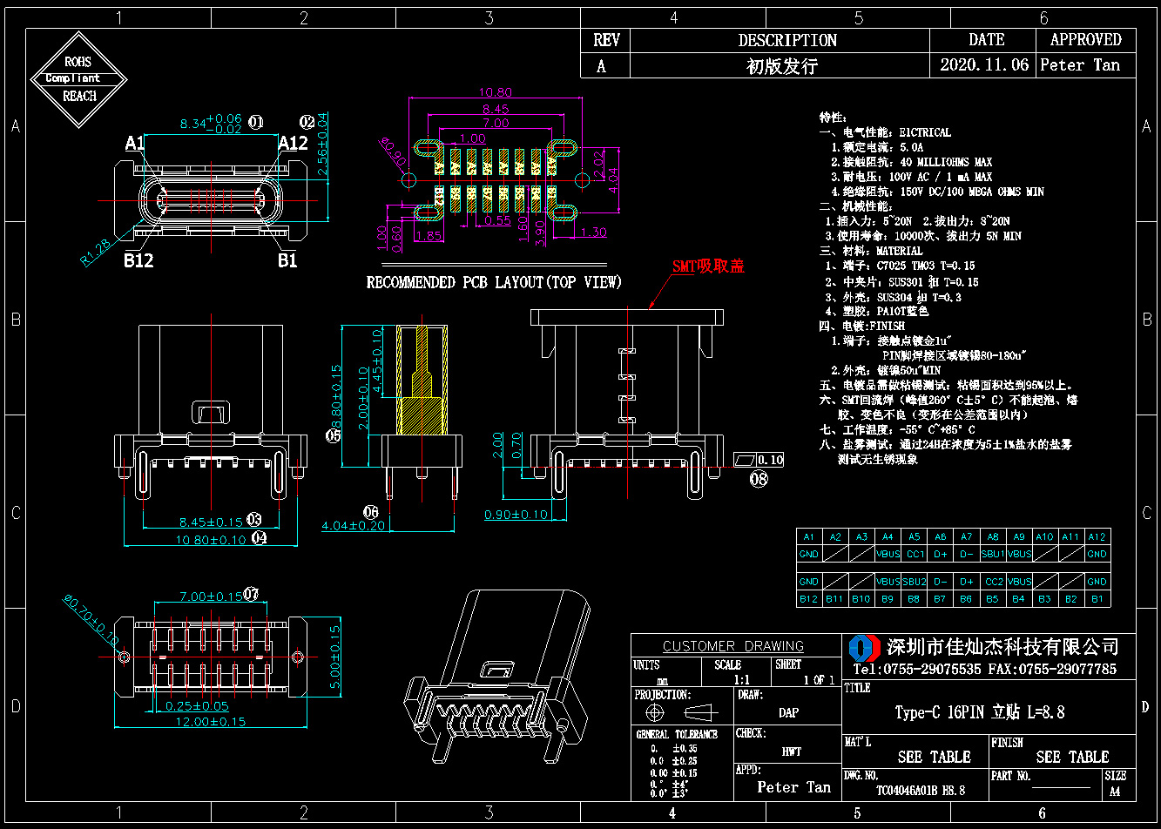This screenshot has height=829, width=1161.
Task: Select the revision date 2020.11.06 cell
Action: [x=983, y=65]
